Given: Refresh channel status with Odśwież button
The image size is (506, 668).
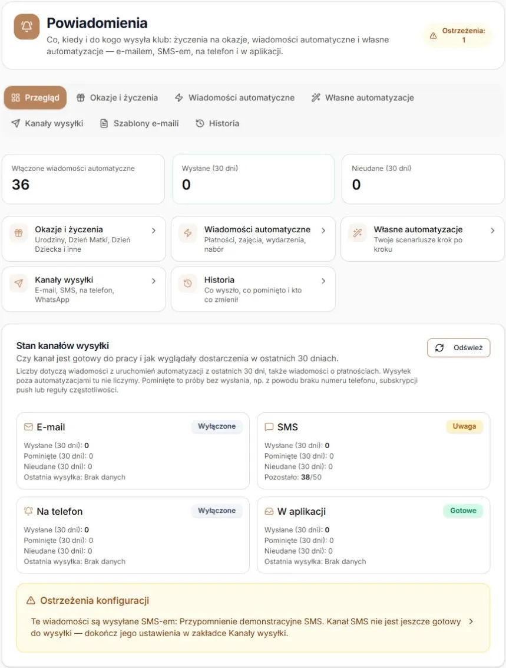Looking at the screenshot, I should pos(458,348).
